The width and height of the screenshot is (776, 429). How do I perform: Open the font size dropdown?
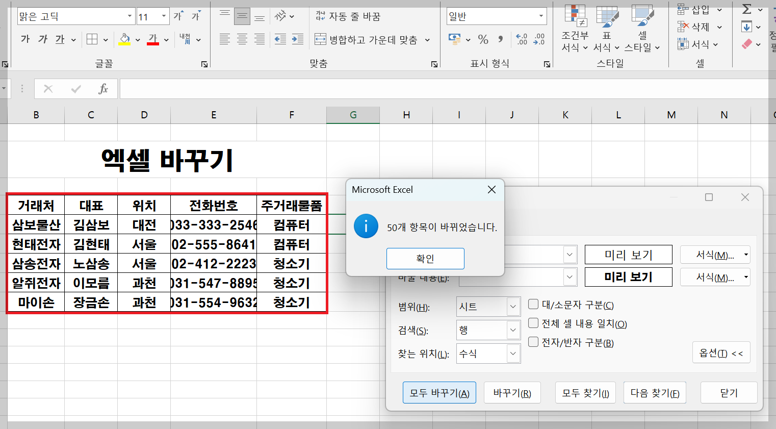pos(164,16)
